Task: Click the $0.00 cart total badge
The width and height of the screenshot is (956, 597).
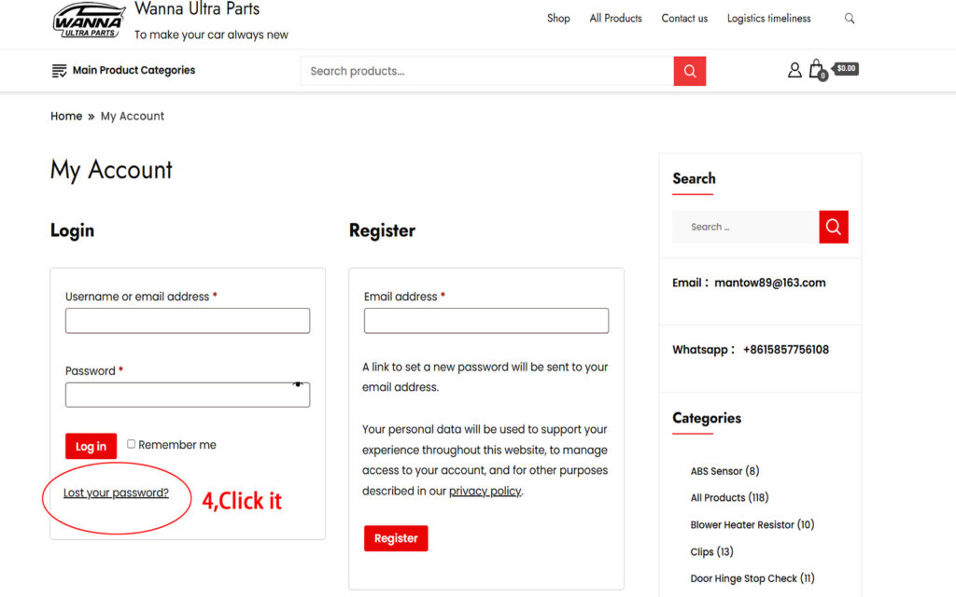Action: click(846, 68)
